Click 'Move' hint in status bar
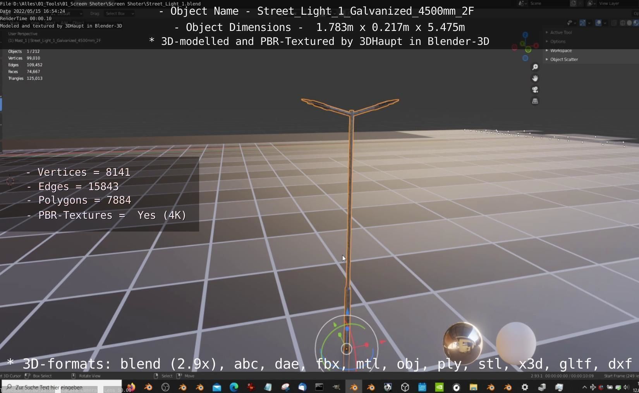Image resolution: width=639 pixels, height=393 pixels. coord(189,376)
